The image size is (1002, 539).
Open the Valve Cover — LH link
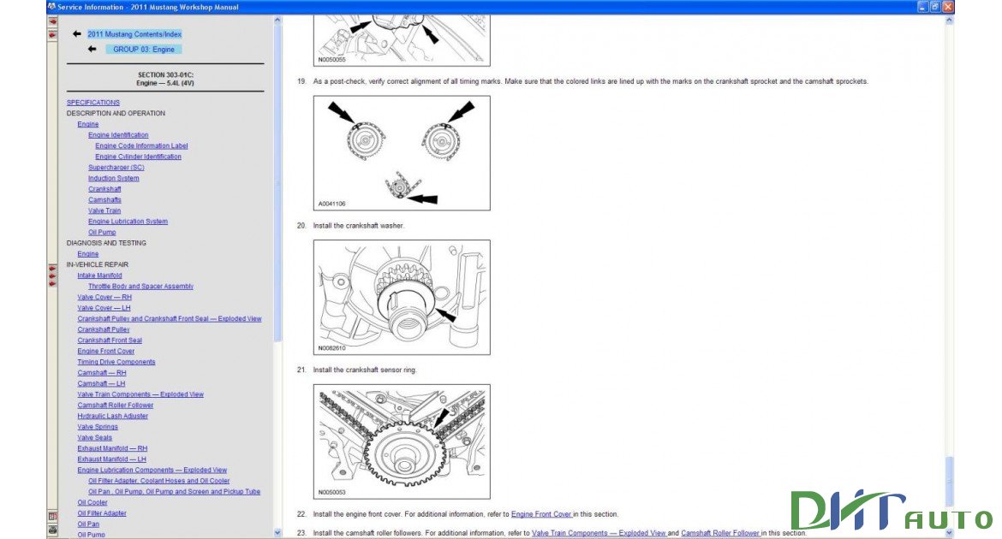(x=104, y=308)
